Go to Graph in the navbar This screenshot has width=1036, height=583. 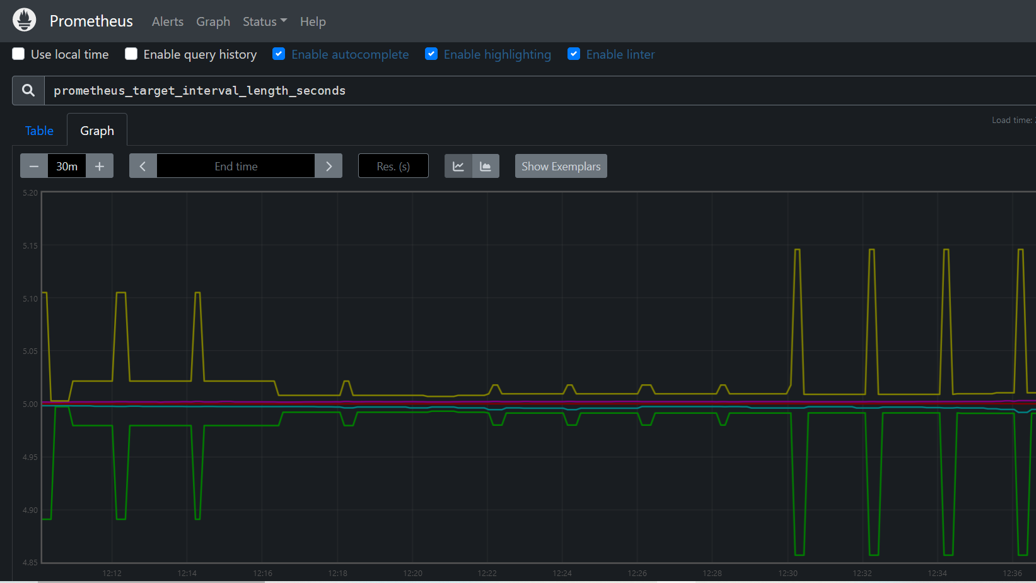tap(213, 21)
